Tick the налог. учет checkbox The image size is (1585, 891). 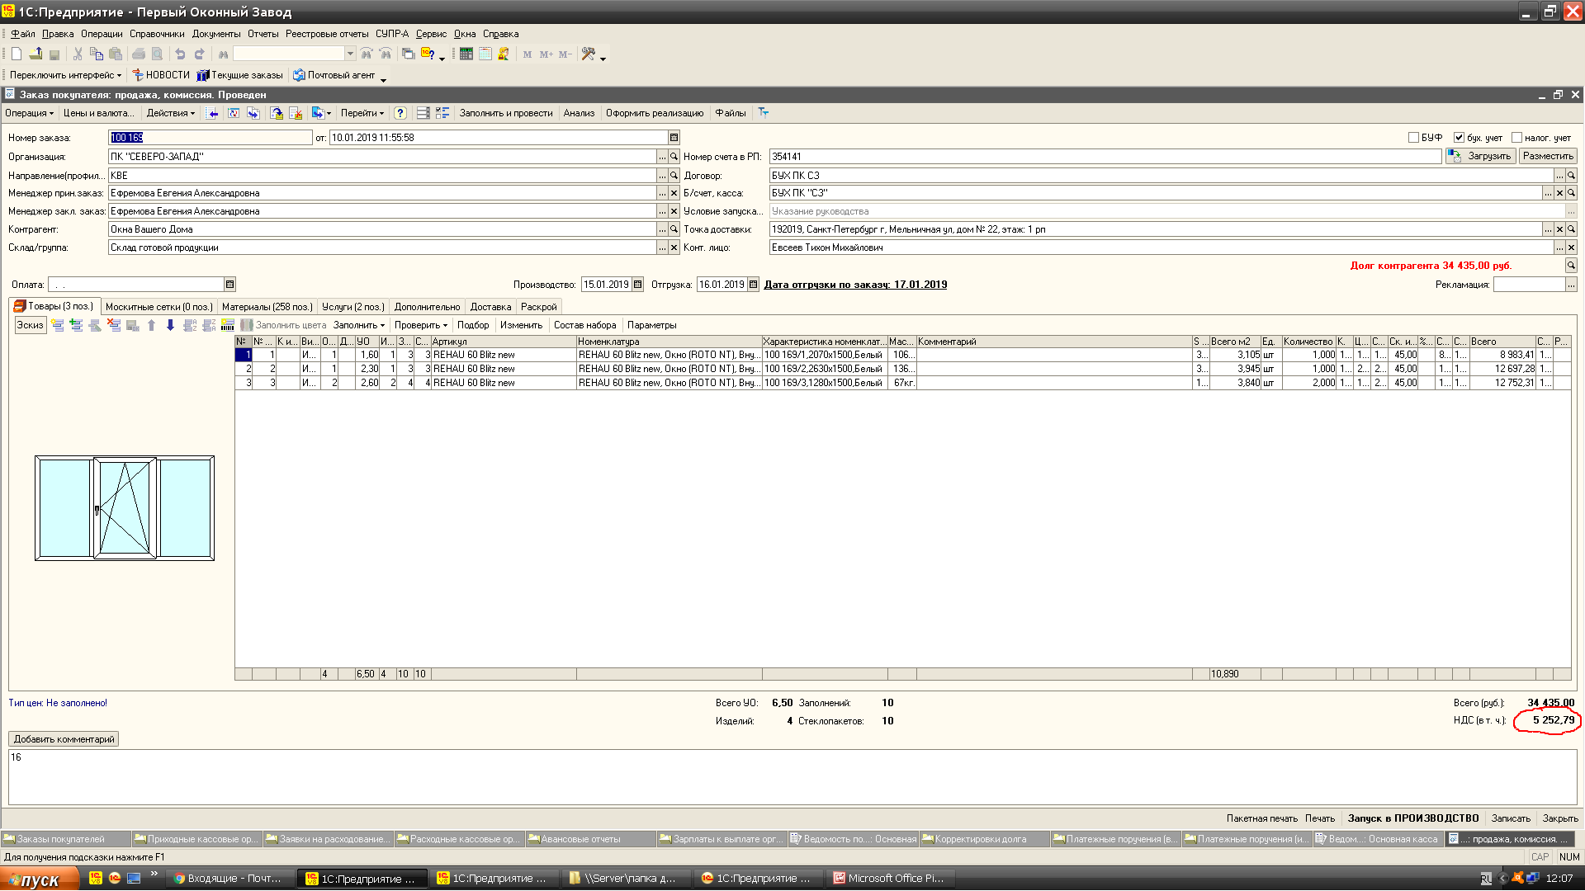point(1516,138)
